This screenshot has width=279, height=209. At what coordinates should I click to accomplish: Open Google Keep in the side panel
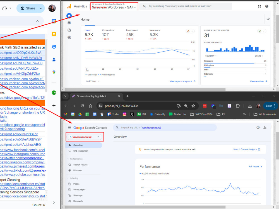point(54,34)
